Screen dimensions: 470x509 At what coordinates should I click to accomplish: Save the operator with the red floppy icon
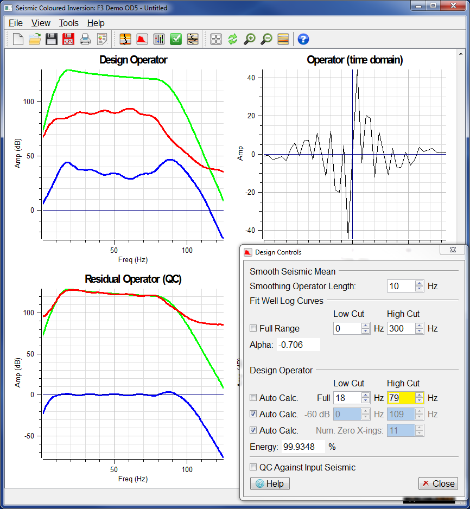click(x=68, y=39)
